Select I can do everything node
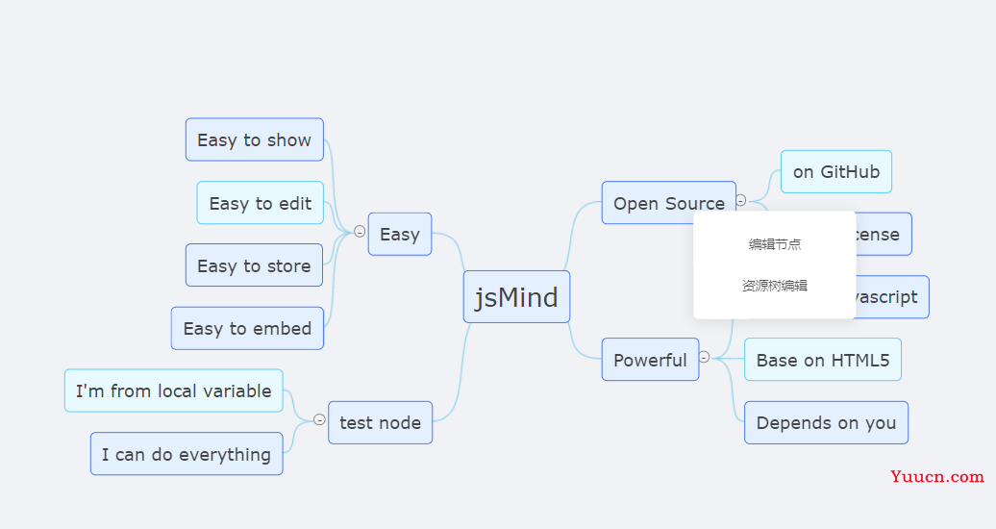The width and height of the screenshot is (996, 529). 187,454
